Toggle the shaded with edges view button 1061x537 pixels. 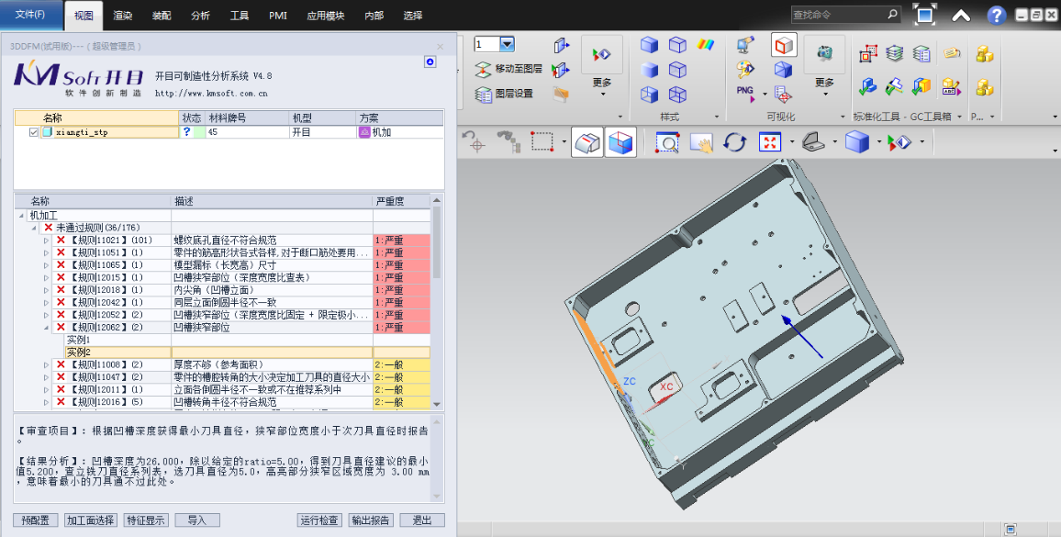pos(587,142)
